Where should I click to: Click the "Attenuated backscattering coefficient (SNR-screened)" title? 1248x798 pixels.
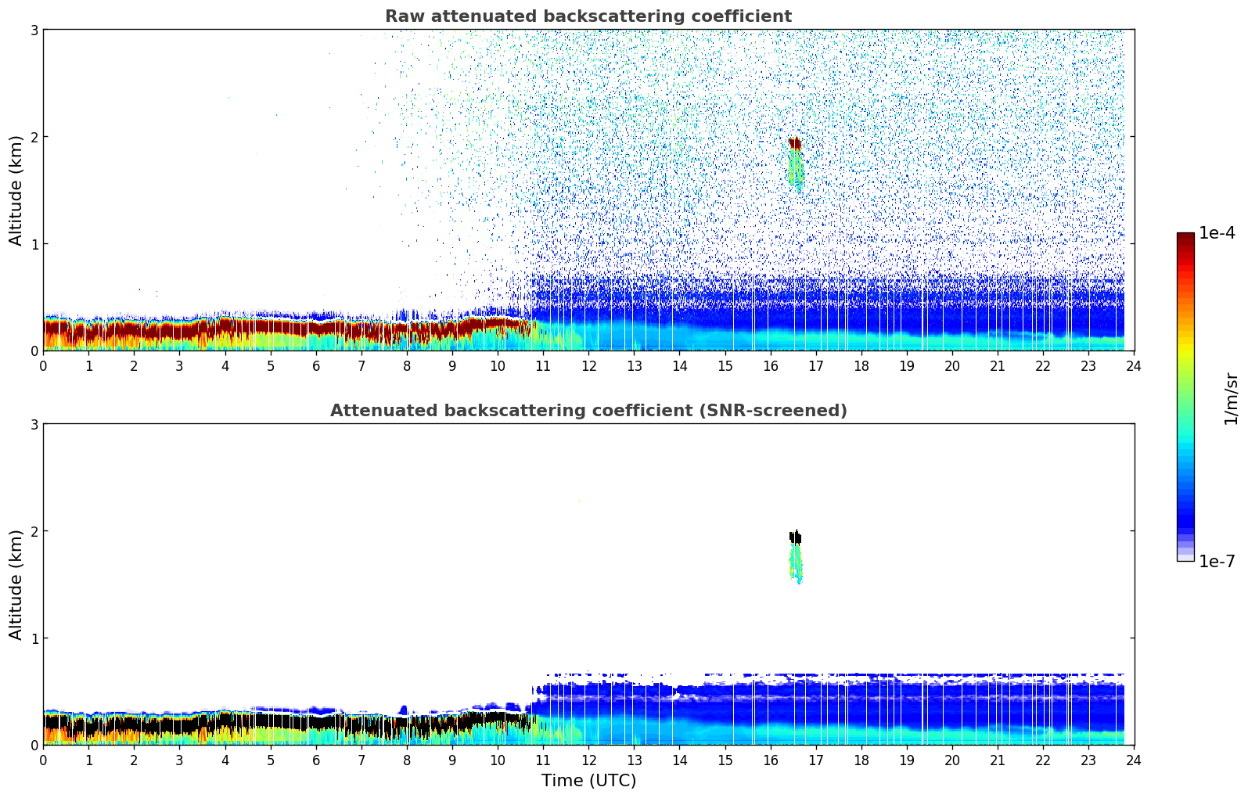click(x=588, y=411)
